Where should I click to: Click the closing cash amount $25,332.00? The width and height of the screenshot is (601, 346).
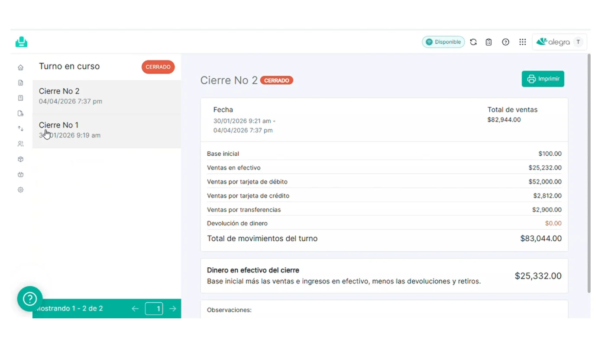pos(538,276)
